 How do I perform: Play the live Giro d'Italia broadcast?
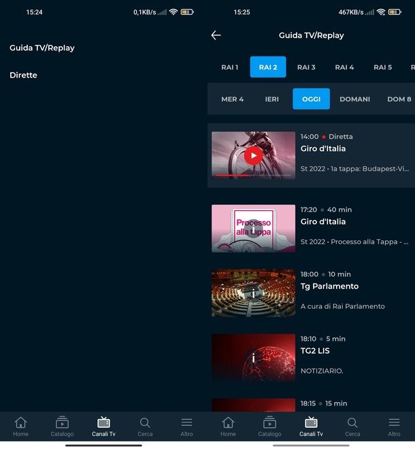pyautogui.click(x=253, y=155)
